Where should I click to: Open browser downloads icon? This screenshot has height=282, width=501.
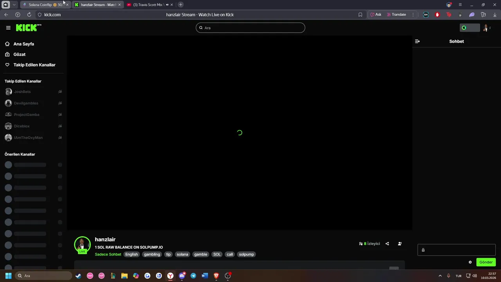[495, 14]
